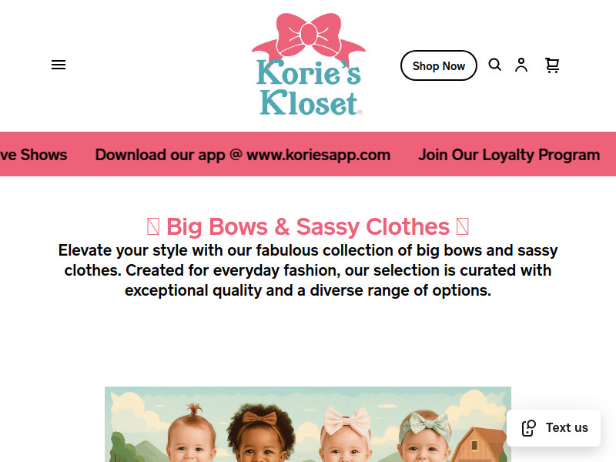Select the Live Shows announcement text
The image size is (616, 462).
point(34,155)
